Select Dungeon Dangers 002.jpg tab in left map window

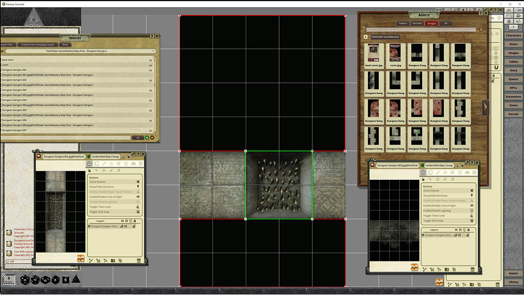pos(63,157)
